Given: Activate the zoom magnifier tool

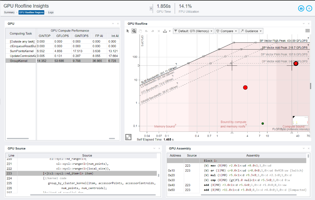Looking at the screenshot, I should pos(134,31).
